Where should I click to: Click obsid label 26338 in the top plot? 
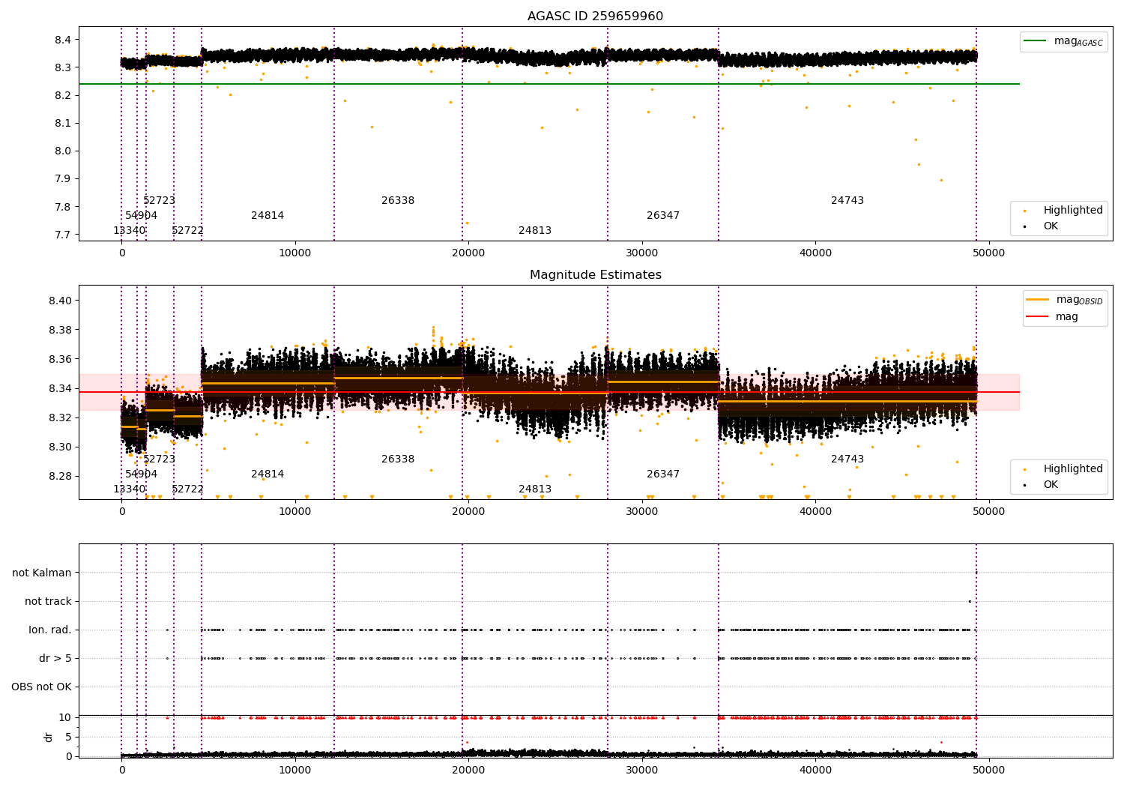click(x=398, y=201)
